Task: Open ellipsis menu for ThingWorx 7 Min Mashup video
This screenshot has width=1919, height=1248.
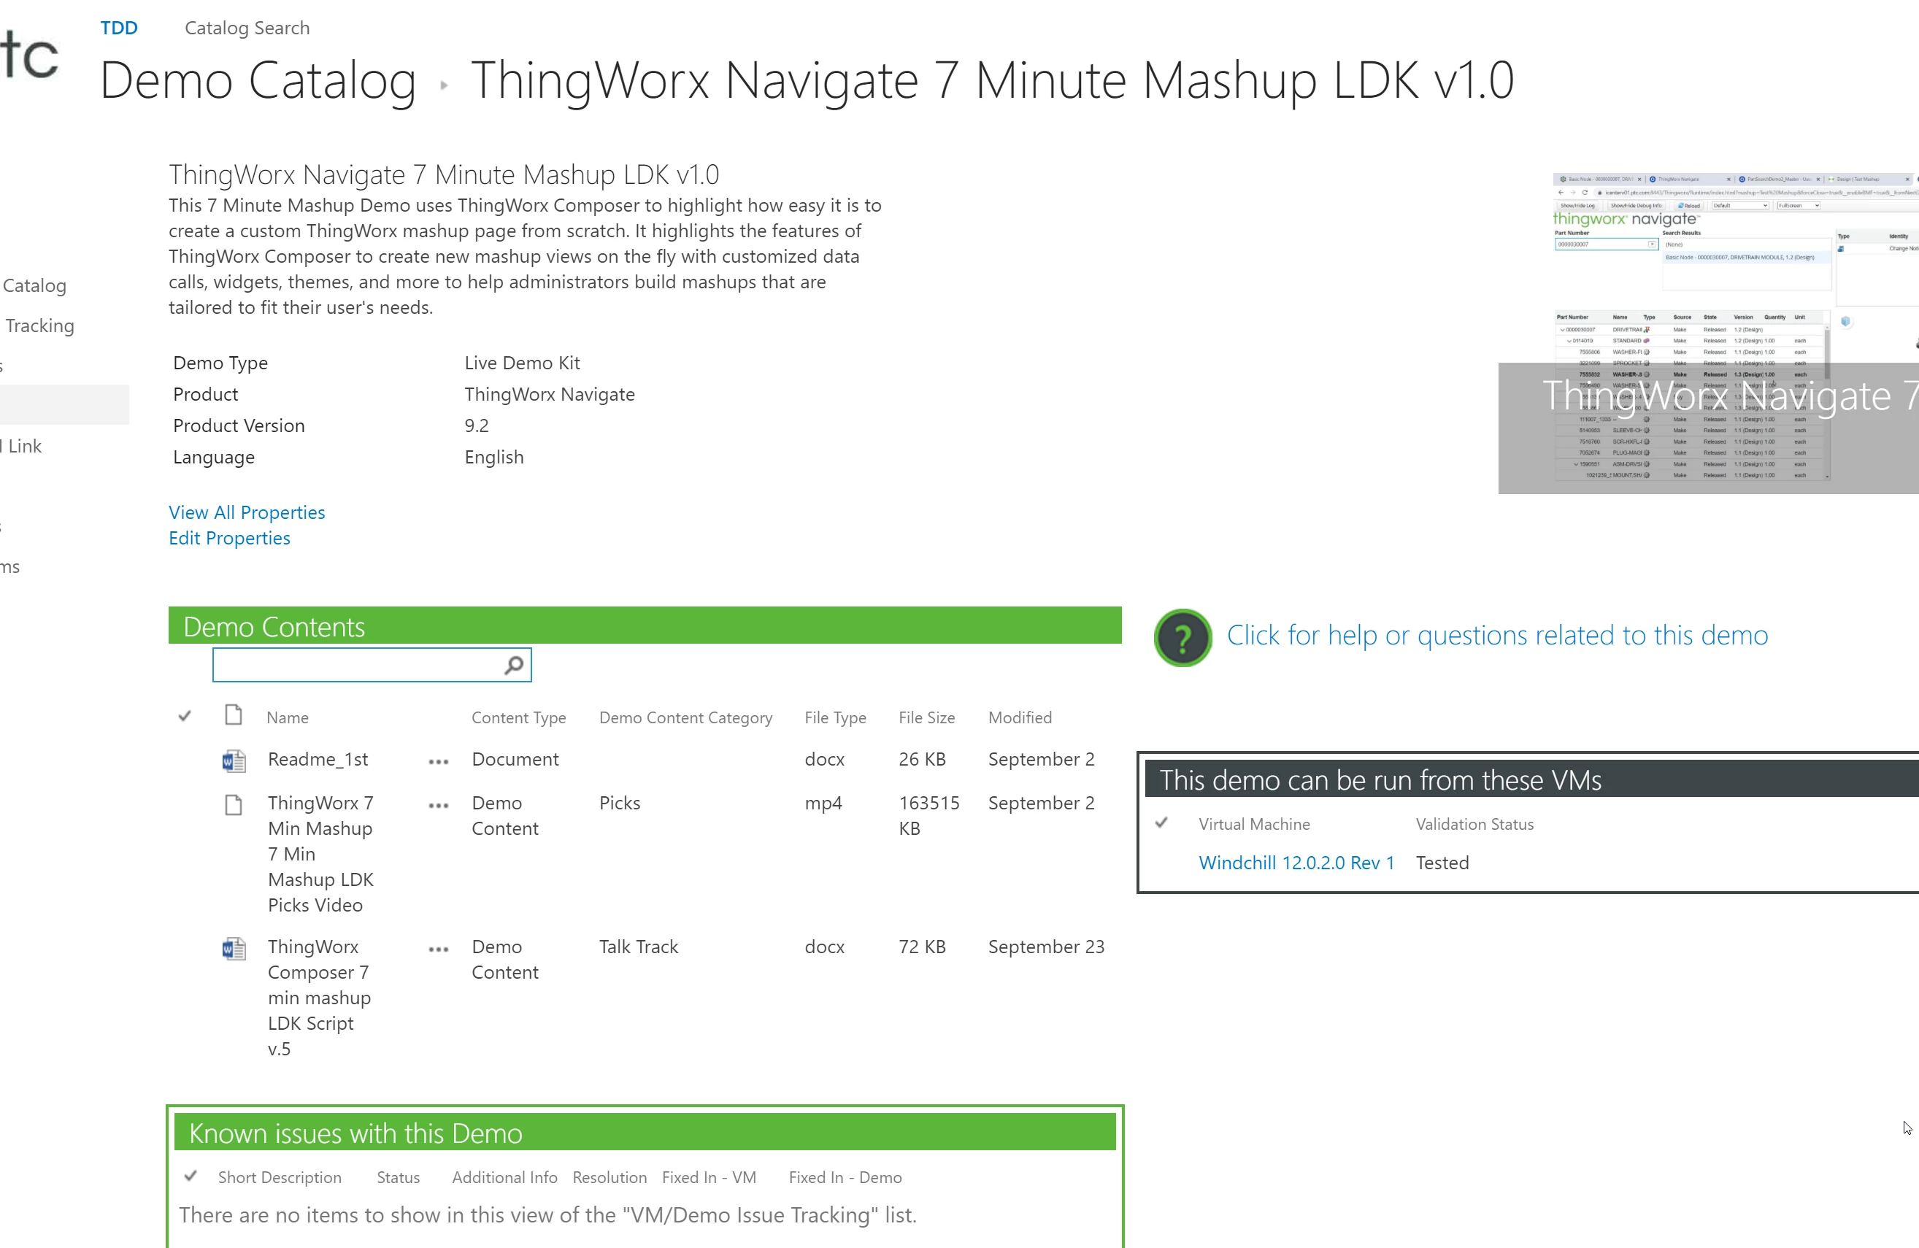Action: pyautogui.click(x=439, y=806)
